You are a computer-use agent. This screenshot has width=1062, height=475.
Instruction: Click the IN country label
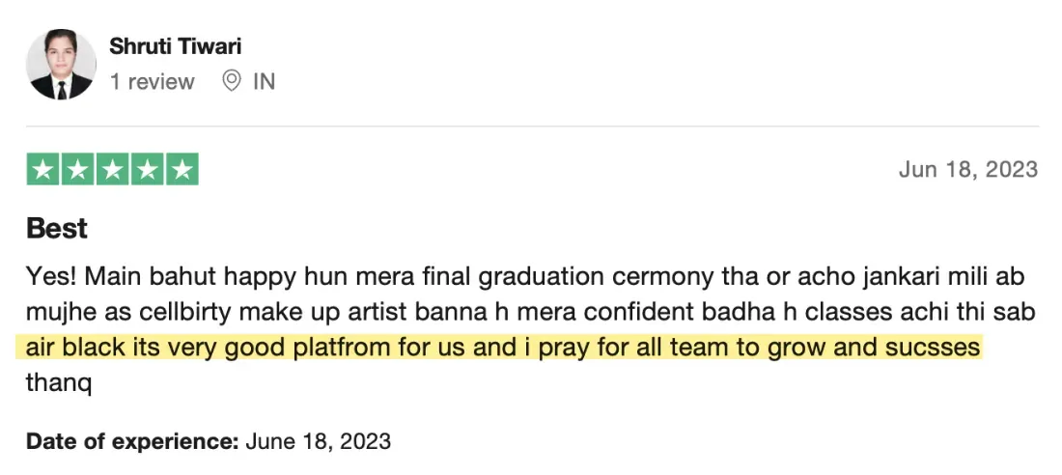[265, 82]
